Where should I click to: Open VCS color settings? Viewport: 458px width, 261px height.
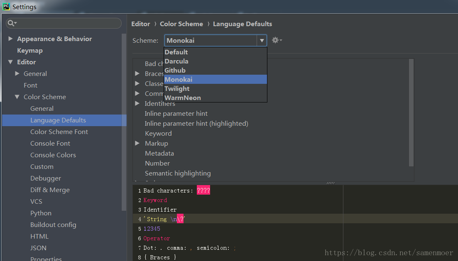pos(36,201)
